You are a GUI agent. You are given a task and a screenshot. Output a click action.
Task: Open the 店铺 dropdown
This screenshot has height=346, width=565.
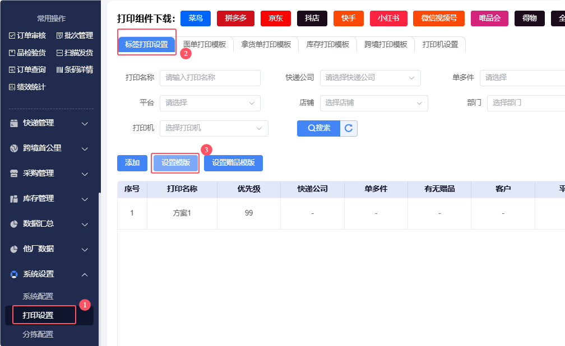coord(374,103)
